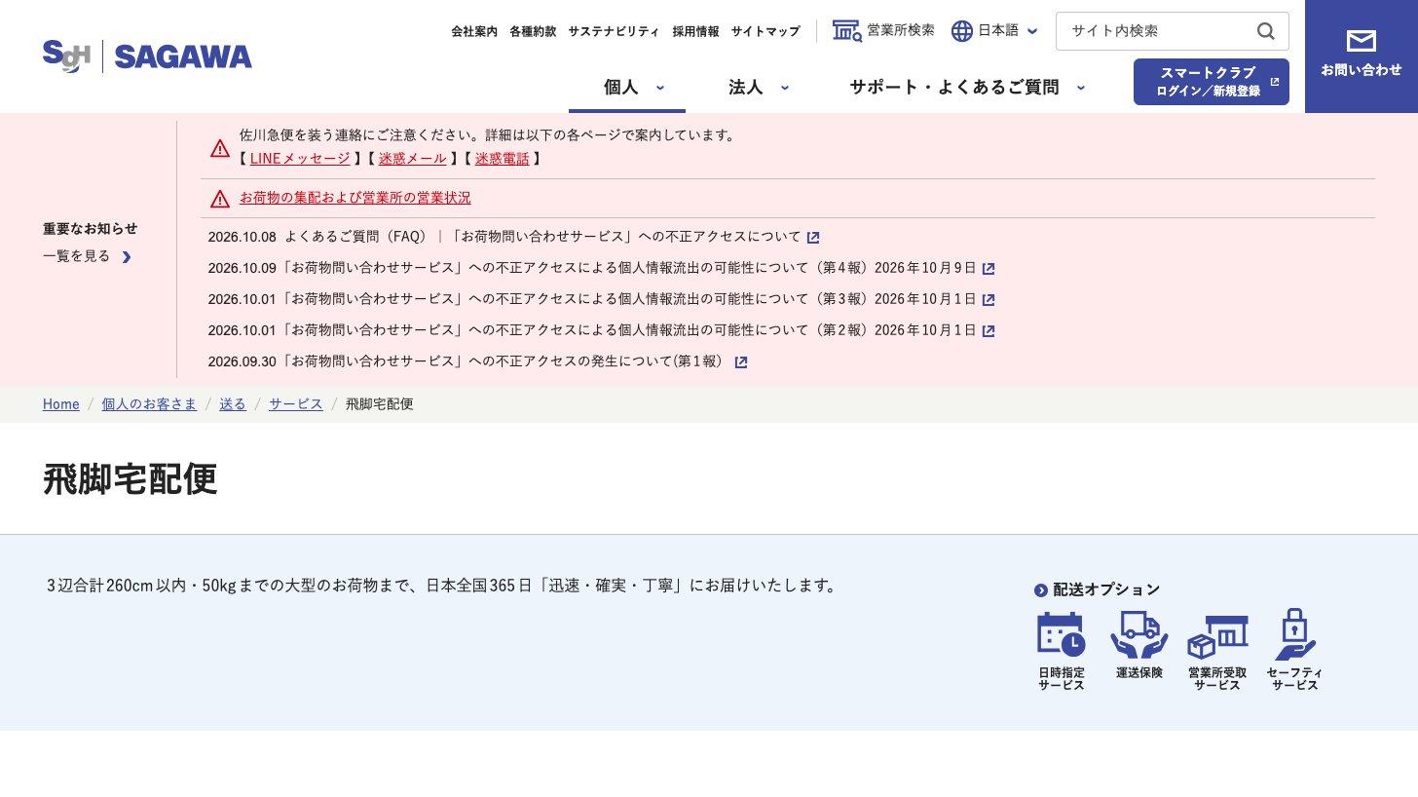Go to サービス breadcrumb

click(x=296, y=404)
